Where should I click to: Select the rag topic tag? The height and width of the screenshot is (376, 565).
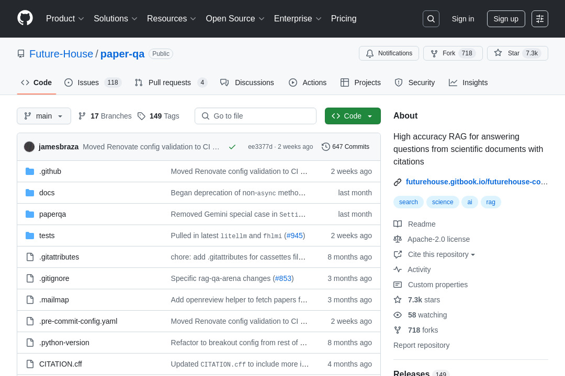490,202
